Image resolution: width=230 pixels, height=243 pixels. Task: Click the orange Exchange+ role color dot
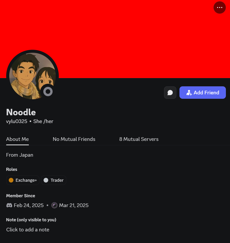[11, 180]
